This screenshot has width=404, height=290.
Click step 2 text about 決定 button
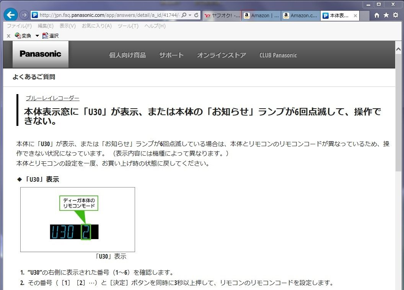pyautogui.click(x=177, y=283)
